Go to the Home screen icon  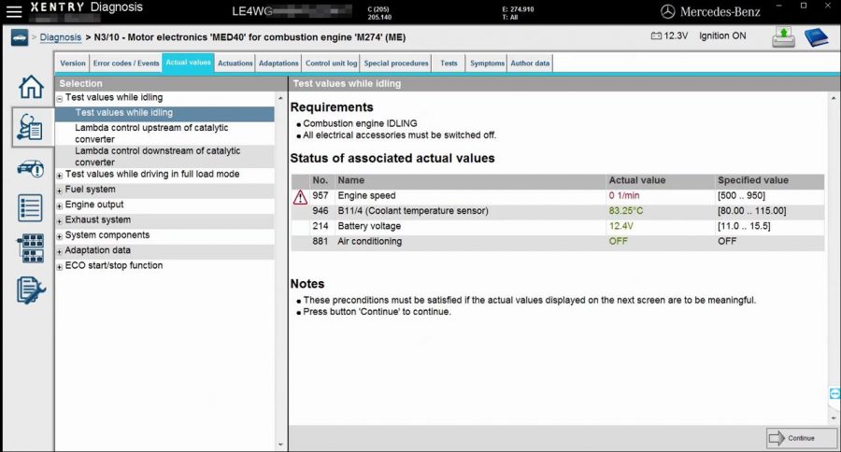(x=31, y=86)
